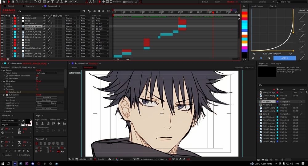
Task: Select the Rotation tool
Action: click(x=35, y=2)
